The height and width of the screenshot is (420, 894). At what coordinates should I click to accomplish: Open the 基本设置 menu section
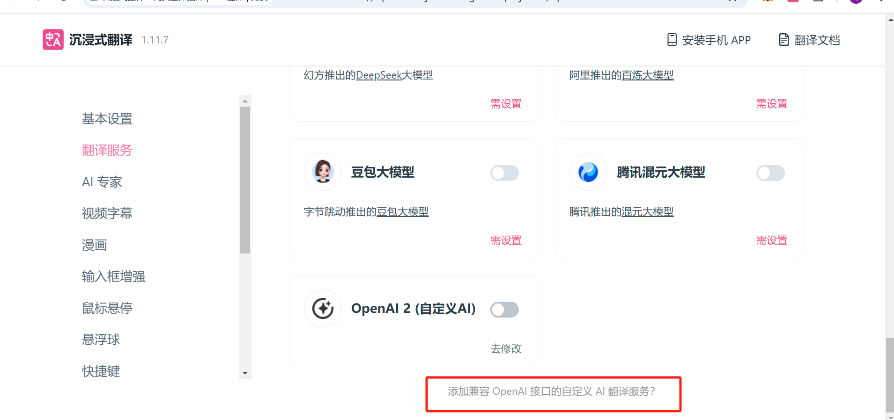107,119
